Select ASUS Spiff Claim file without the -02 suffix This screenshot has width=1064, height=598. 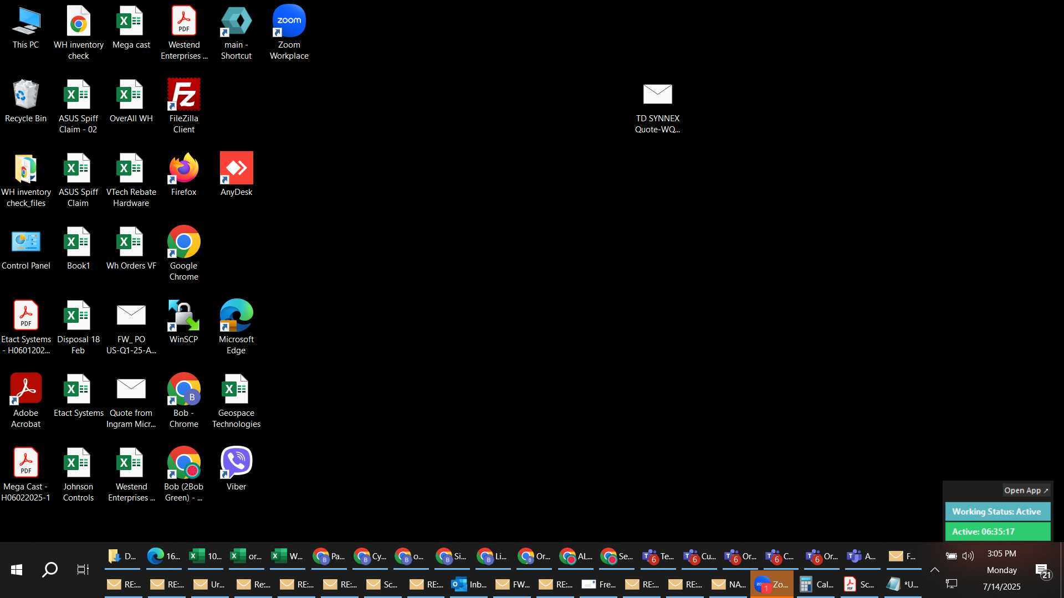(78, 180)
